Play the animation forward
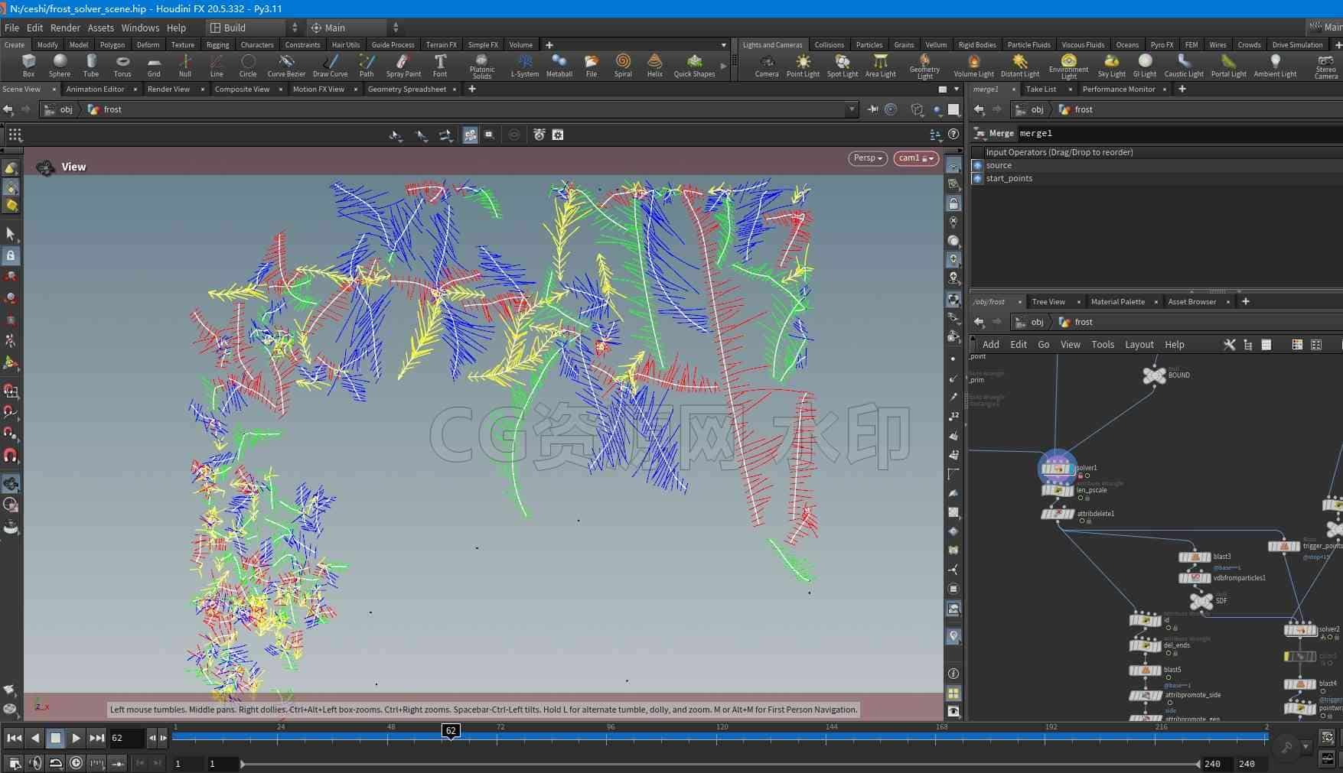The image size is (1343, 773). coord(76,738)
